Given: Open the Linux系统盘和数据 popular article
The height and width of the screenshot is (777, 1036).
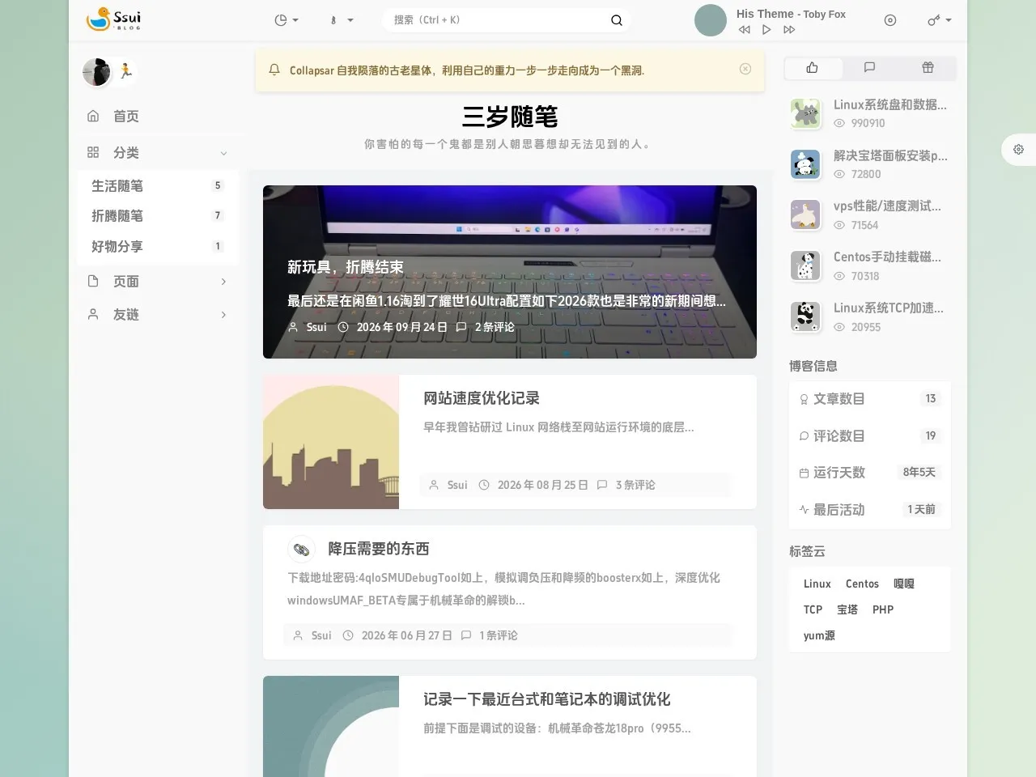Looking at the screenshot, I should 890,104.
